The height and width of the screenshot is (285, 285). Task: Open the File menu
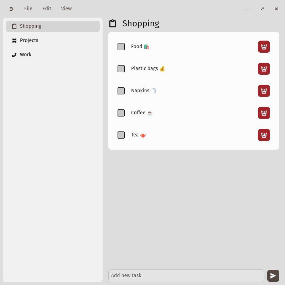tap(28, 9)
